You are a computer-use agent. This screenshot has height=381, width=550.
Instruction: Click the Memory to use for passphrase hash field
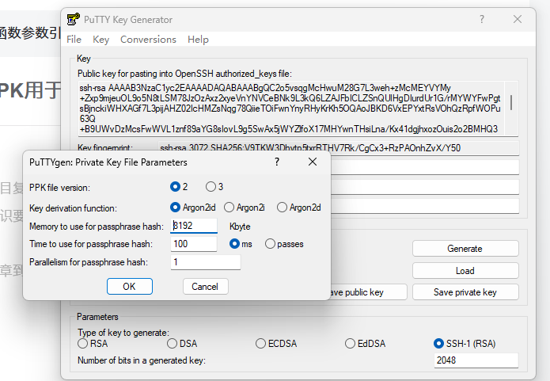pyautogui.click(x=194, y=226)
